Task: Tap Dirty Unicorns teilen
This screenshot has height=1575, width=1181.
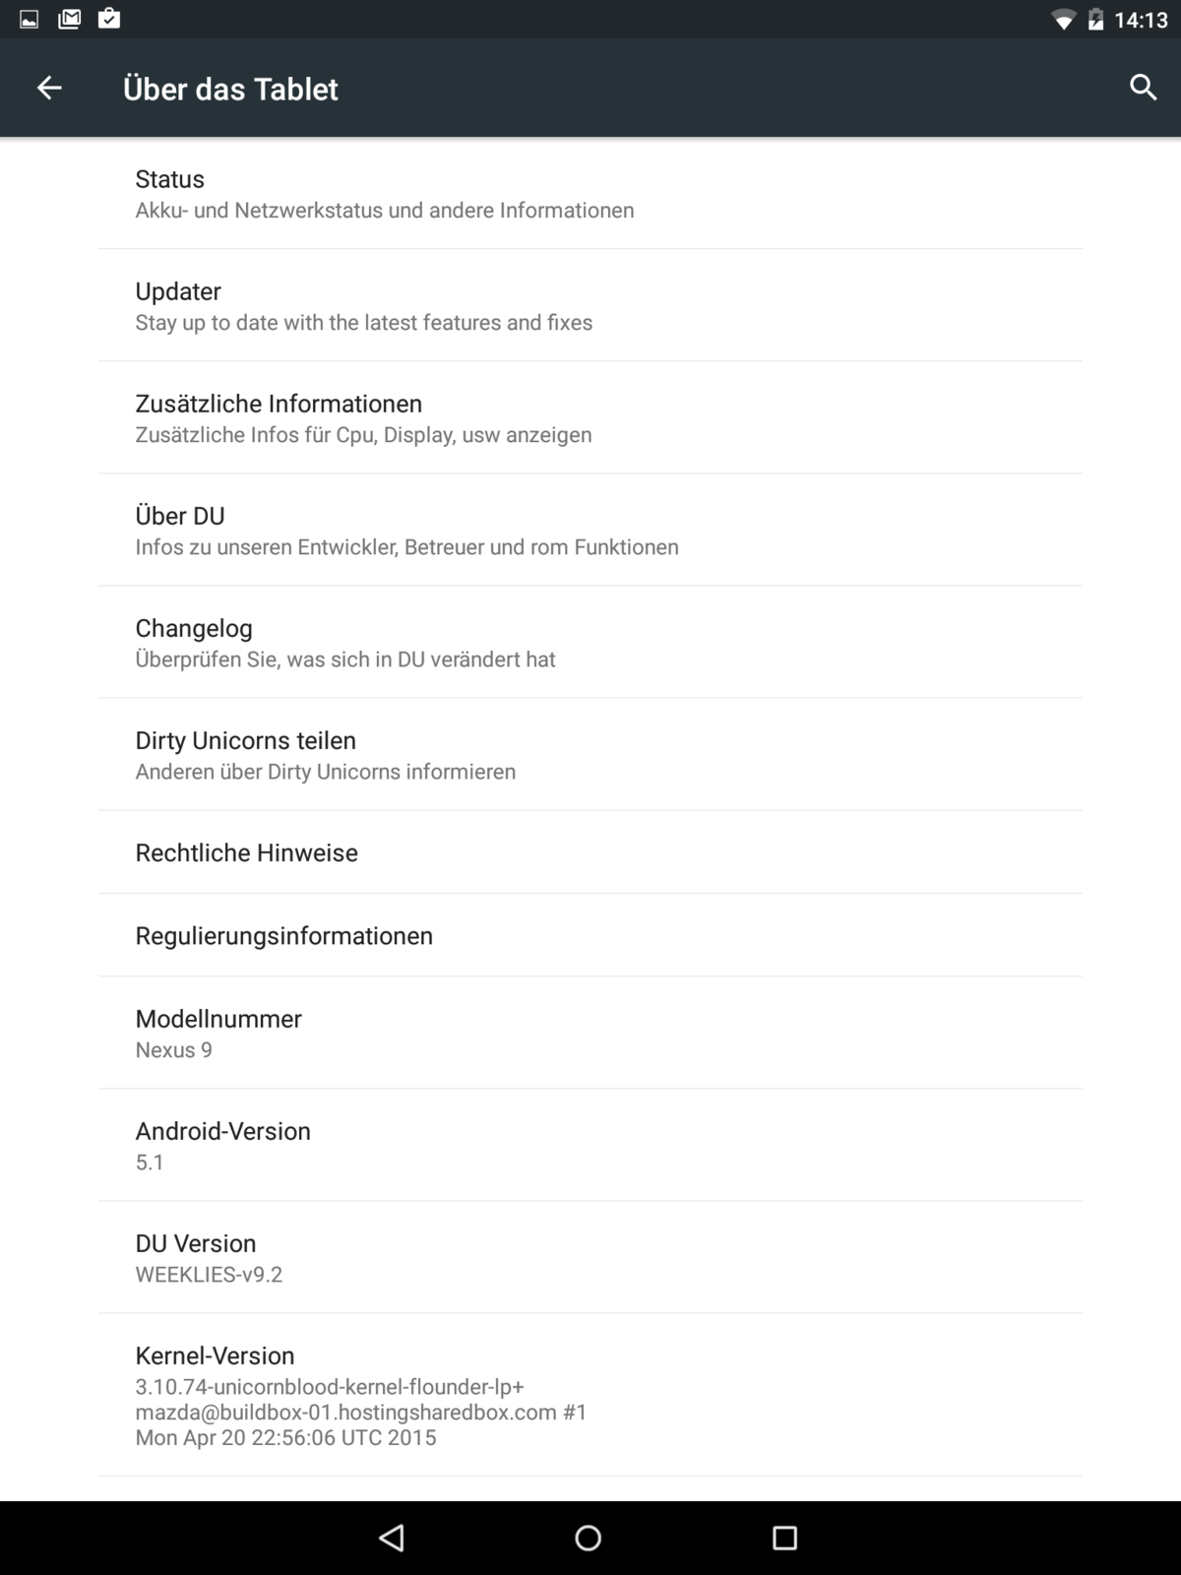Action: pyautogui.click(x=590, y=755)
